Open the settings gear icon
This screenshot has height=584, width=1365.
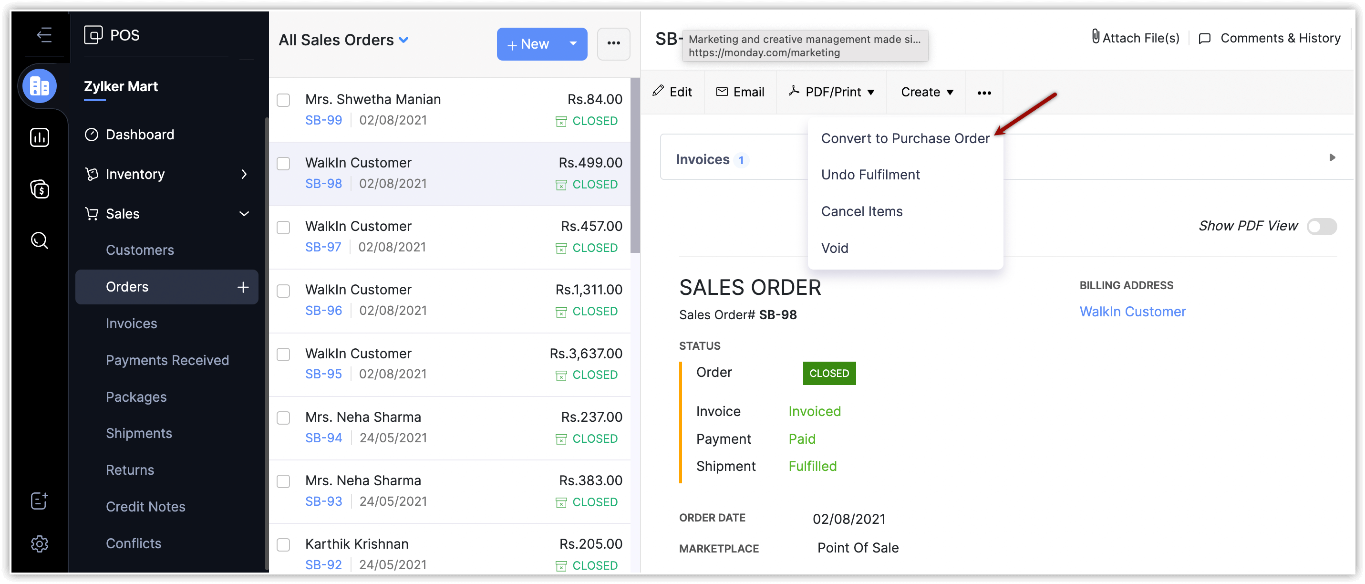coord(40,544)
